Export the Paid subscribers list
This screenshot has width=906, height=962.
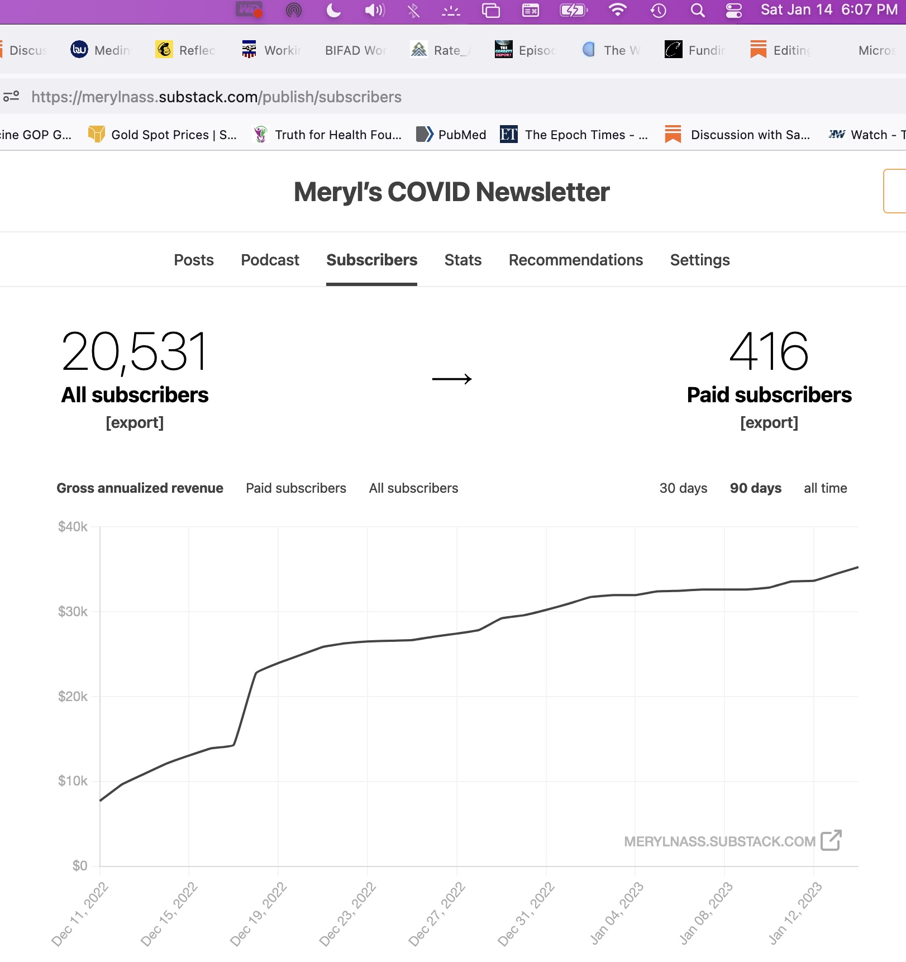click(769, 422)
